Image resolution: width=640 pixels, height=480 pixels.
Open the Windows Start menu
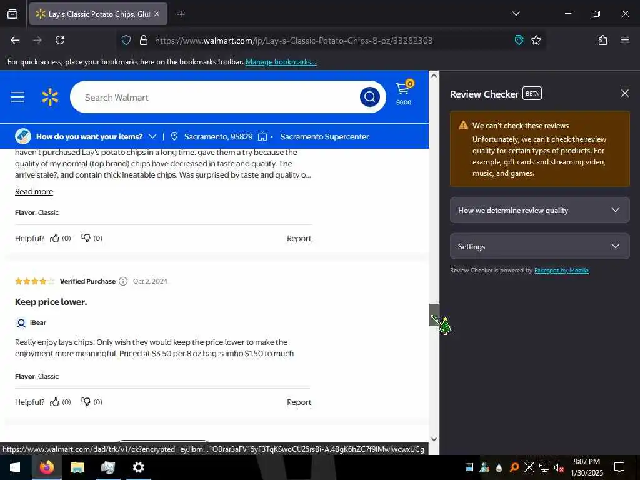tap(15, 467)
